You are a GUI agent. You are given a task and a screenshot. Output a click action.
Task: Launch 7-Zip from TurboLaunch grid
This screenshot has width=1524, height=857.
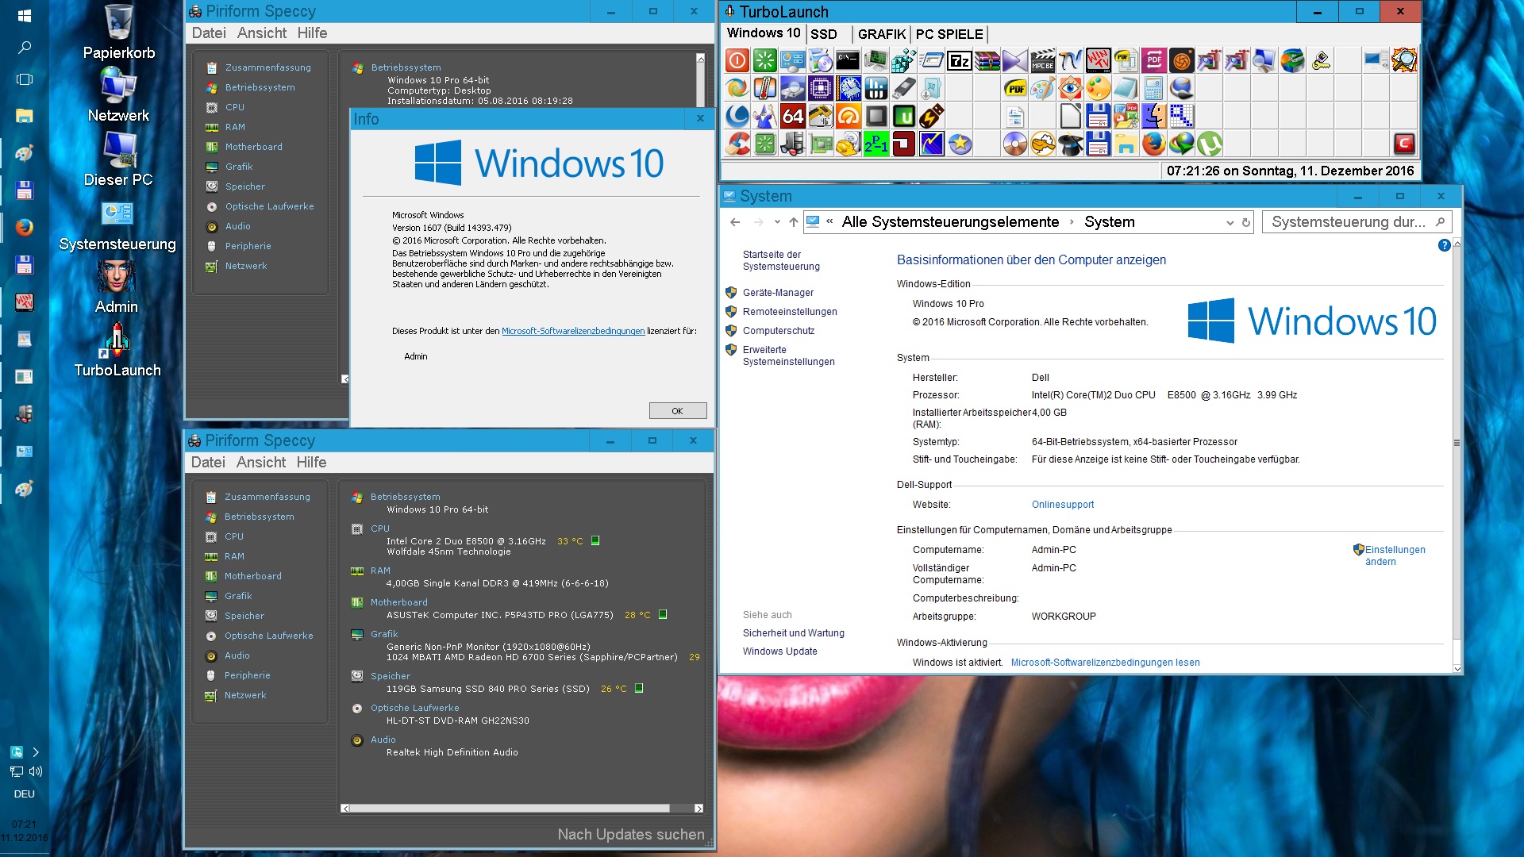tap(960, 60)
